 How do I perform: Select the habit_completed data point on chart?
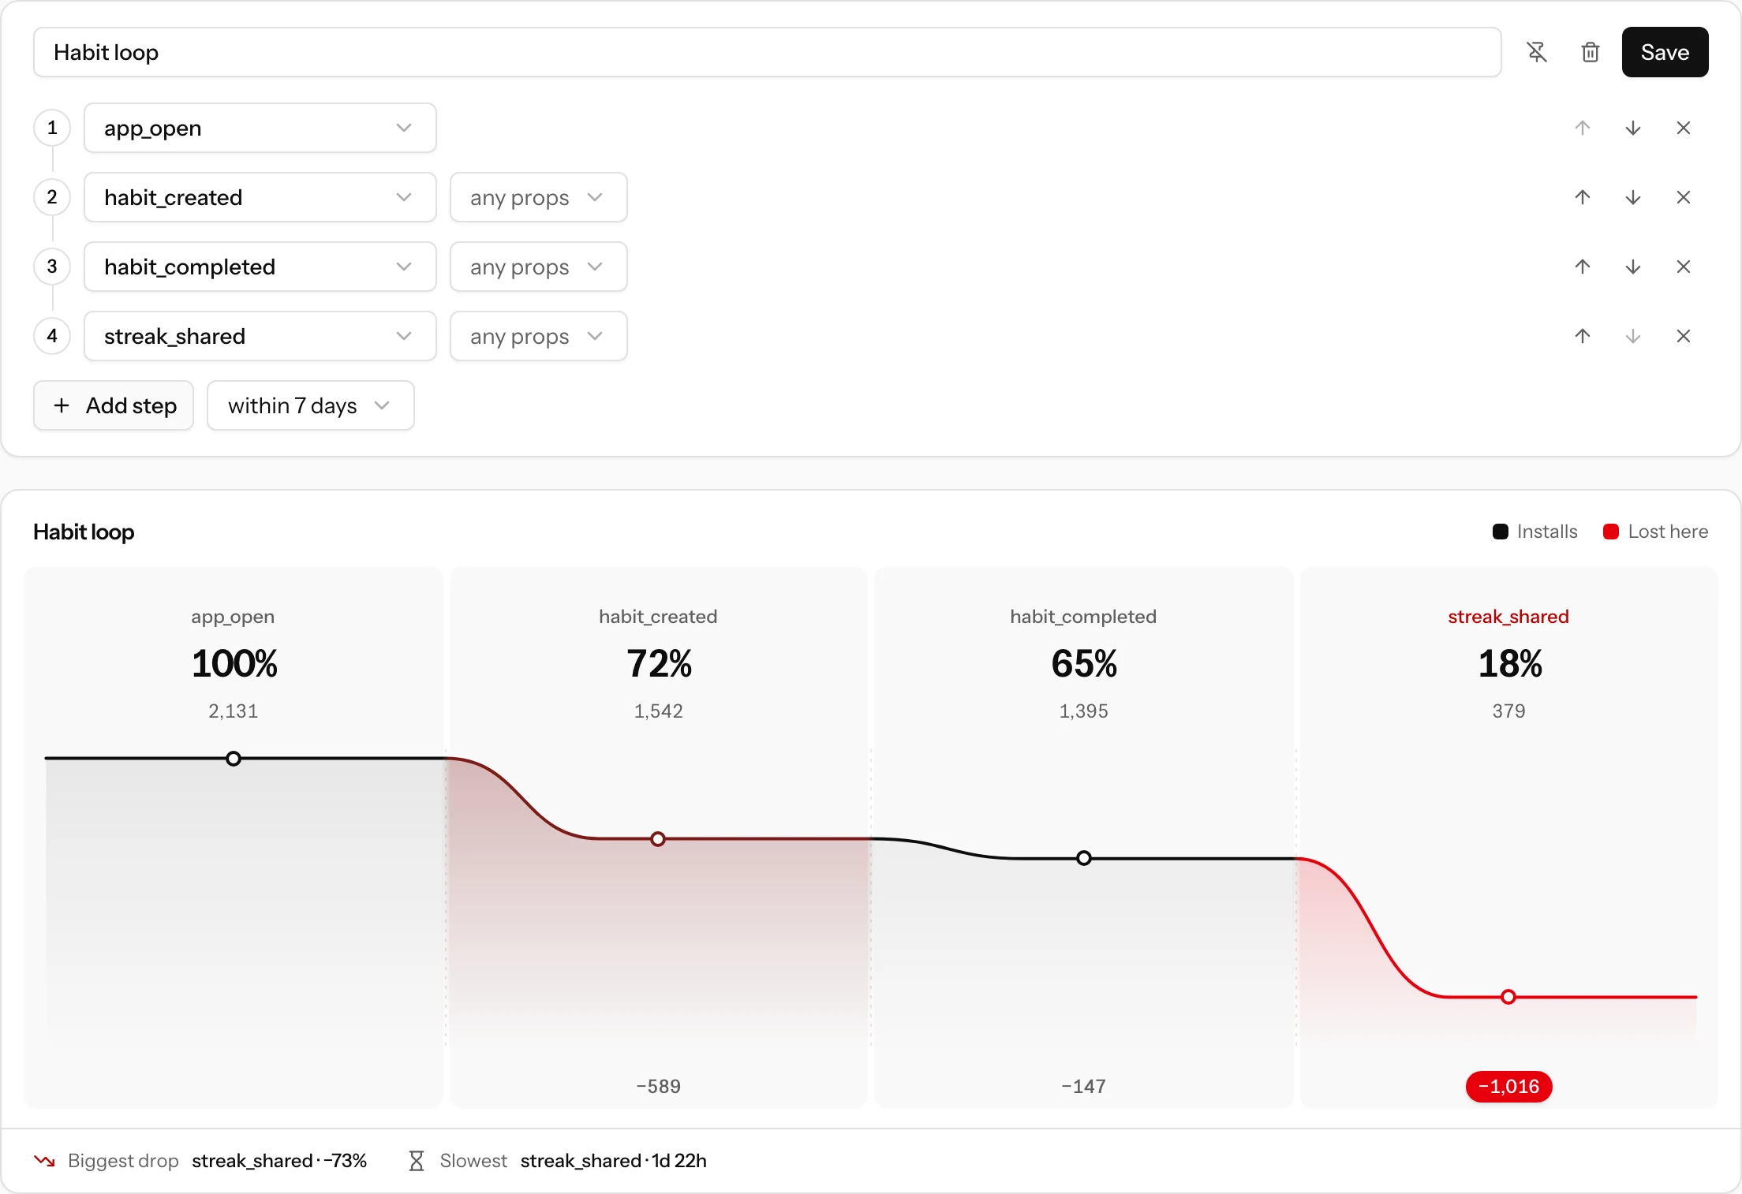click(1084, 858)
